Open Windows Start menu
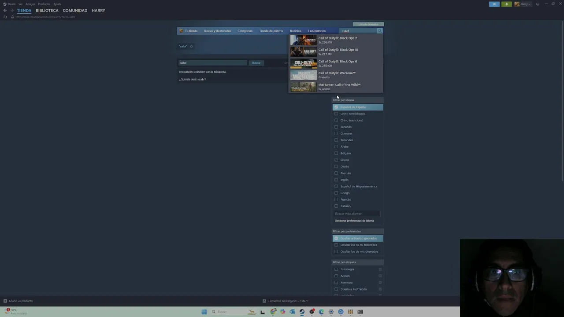564x317 pixels. (204, 312)
